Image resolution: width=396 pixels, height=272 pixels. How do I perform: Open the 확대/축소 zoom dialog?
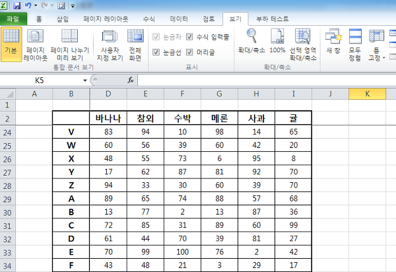251,41
